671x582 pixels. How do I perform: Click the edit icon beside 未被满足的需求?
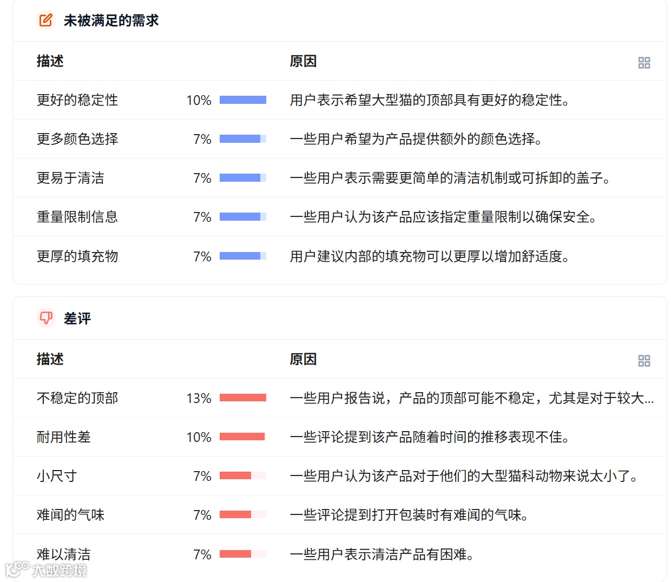tap(46, 21)
